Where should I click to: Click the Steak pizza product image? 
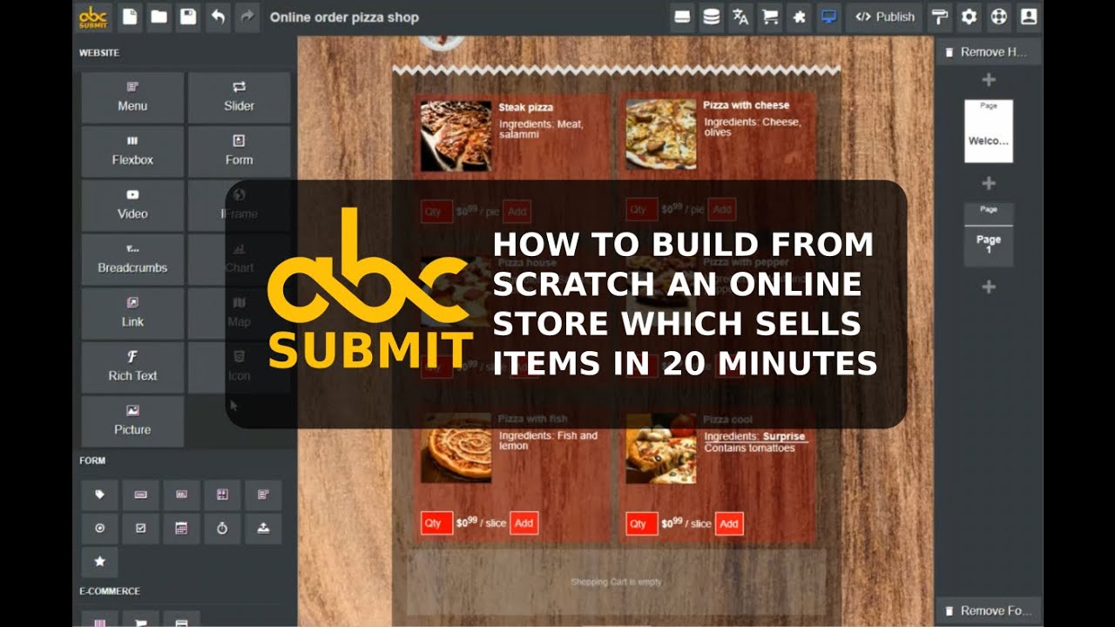coord(456,136)
